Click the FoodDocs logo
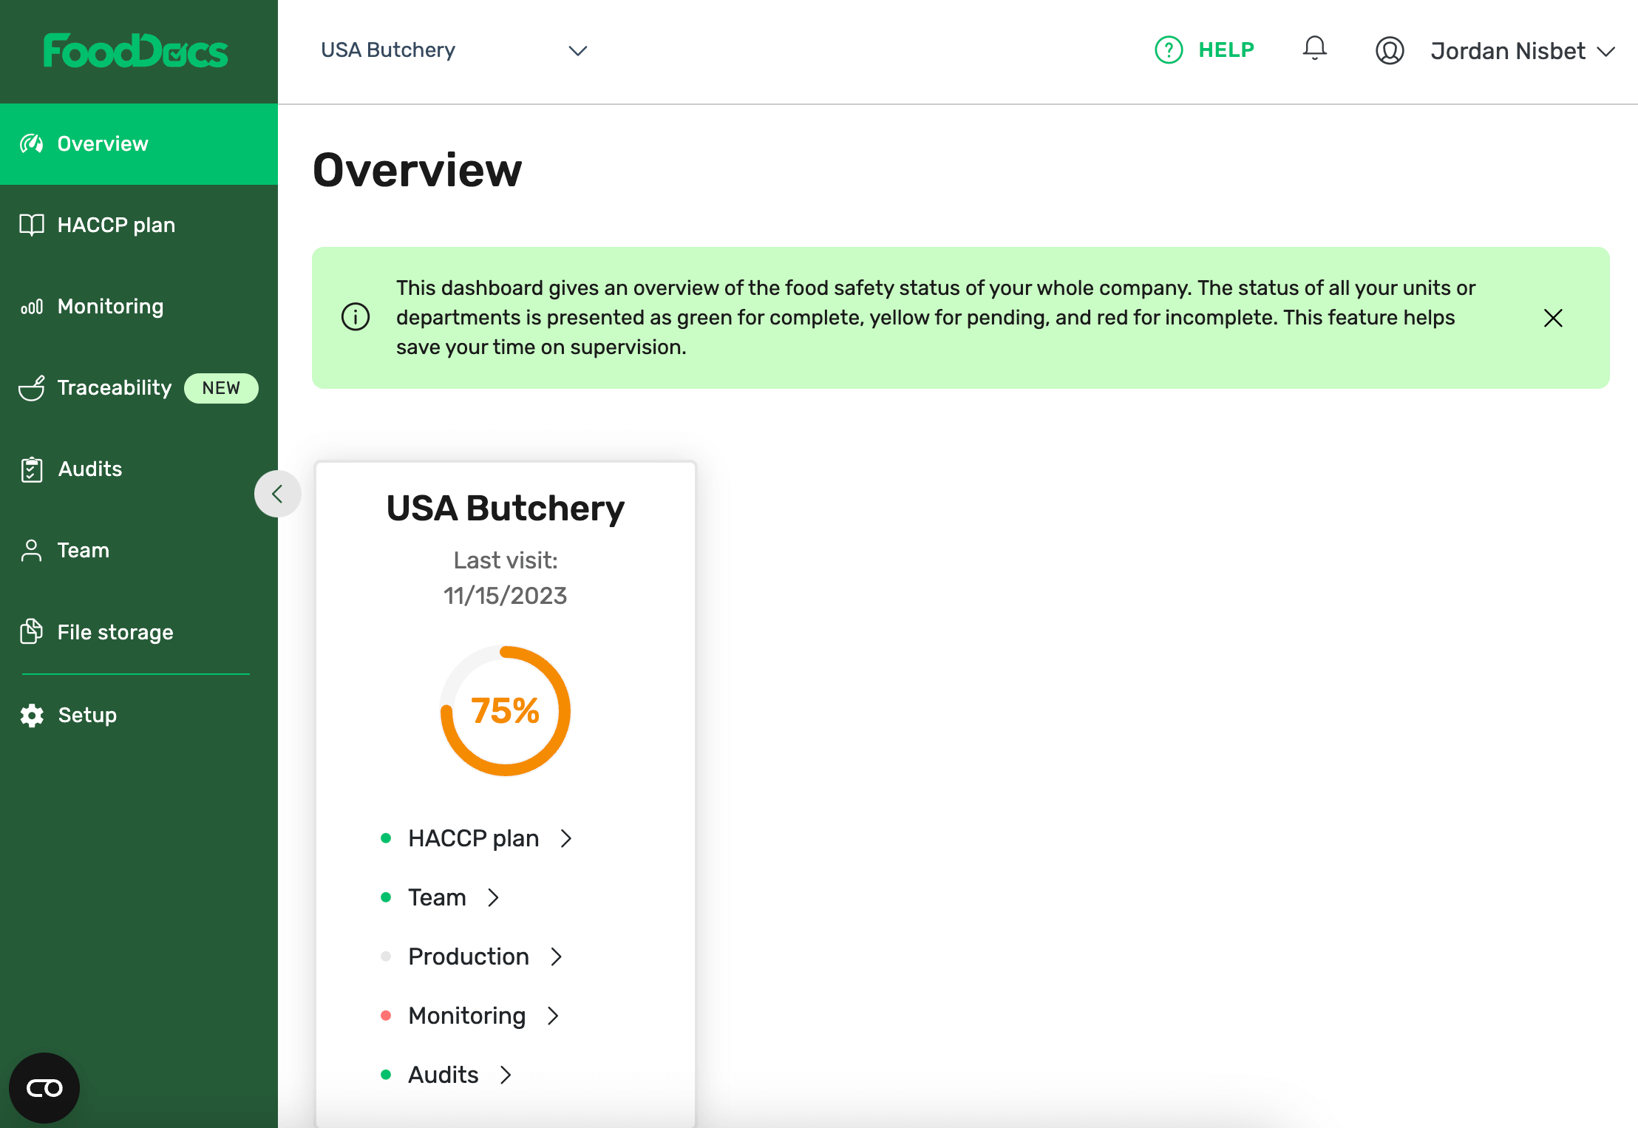1638x1128 pixels. coord(136,50)
